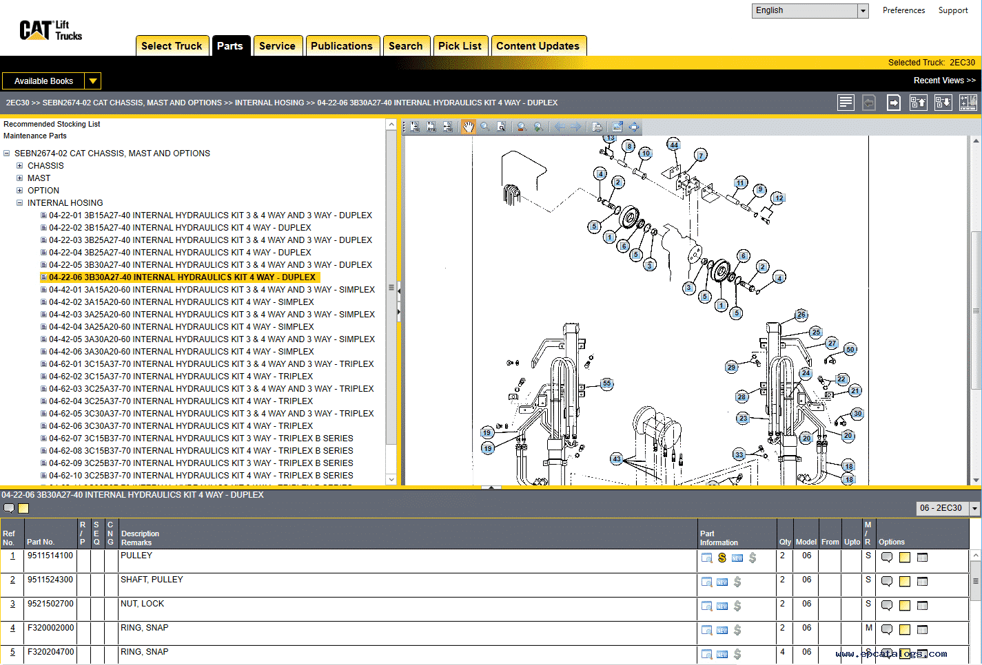
Task: Expand the OPTION tree node
Action: coord(20,191)
